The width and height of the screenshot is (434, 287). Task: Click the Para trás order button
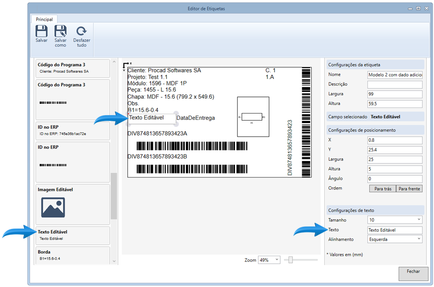[x=382, y=189]
